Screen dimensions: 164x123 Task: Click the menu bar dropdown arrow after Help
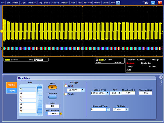[118, 2]
